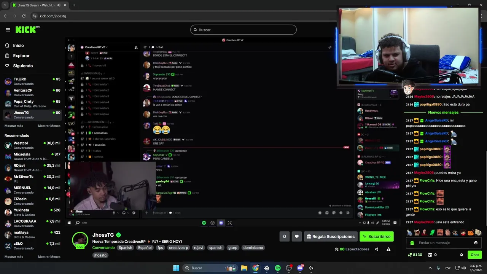This screenshot has height=274, width=487.
Task: Open the tab search dropdown in Chrome
Action: [5, 5]
